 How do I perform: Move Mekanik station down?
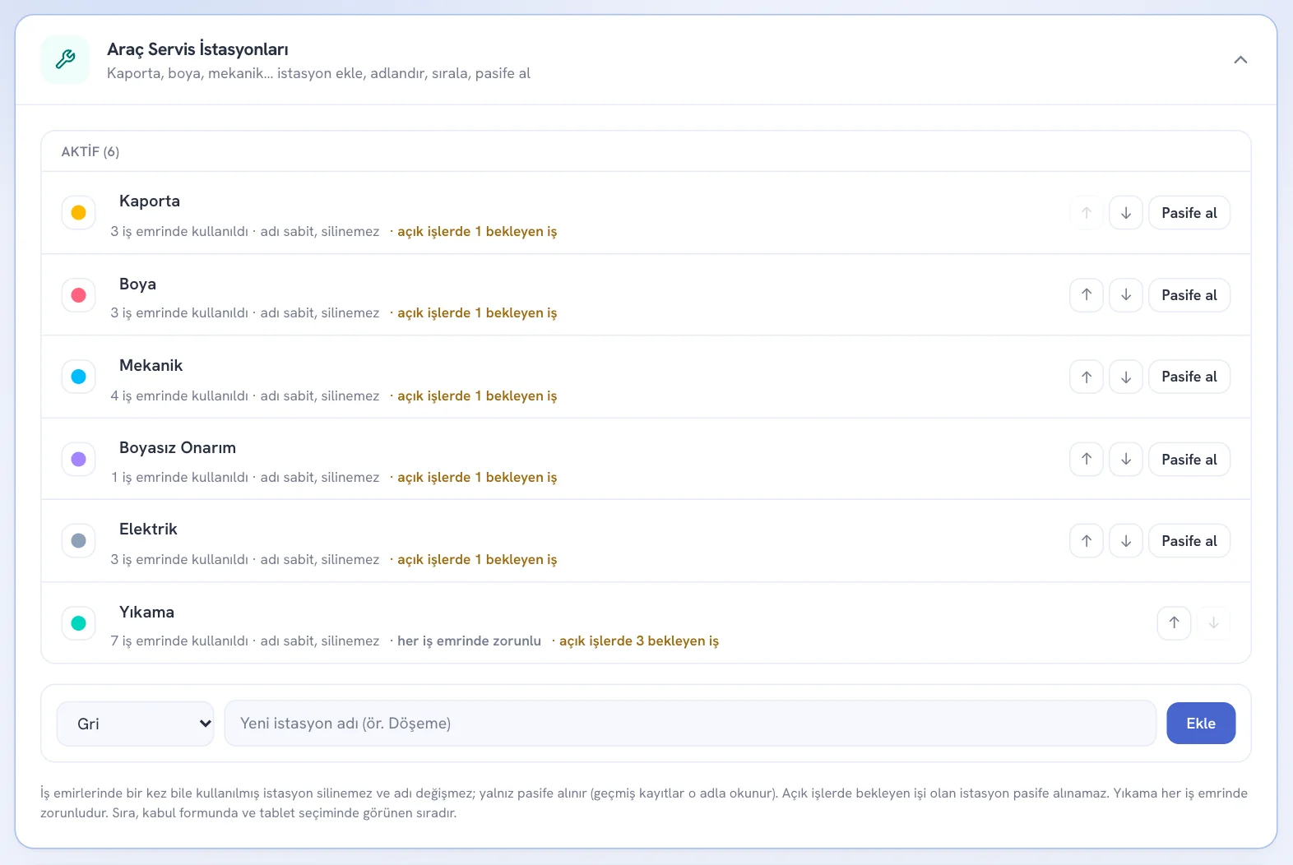pos(1126,377)
